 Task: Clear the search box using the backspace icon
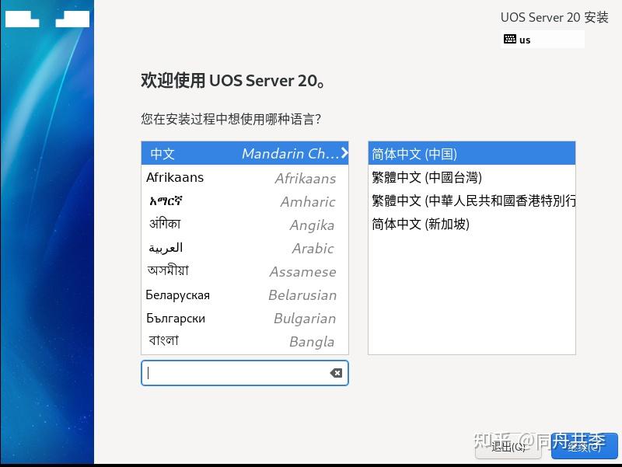335,373
